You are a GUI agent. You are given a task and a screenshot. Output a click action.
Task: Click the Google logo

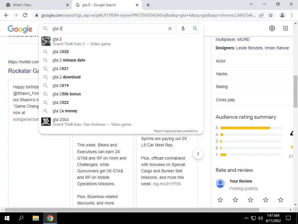point(20,29)
